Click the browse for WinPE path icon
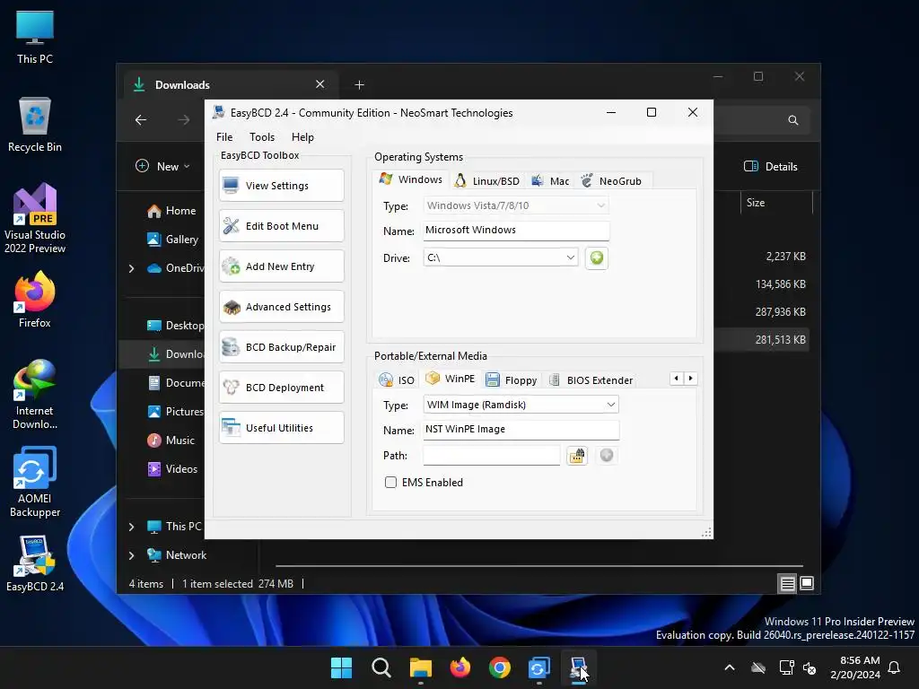The height and width of the screenshot is (689, 919). click(x=577, y=455)
